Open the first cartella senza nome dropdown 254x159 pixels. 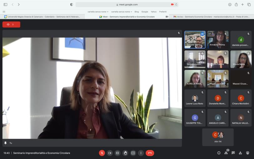coord(98,12)
